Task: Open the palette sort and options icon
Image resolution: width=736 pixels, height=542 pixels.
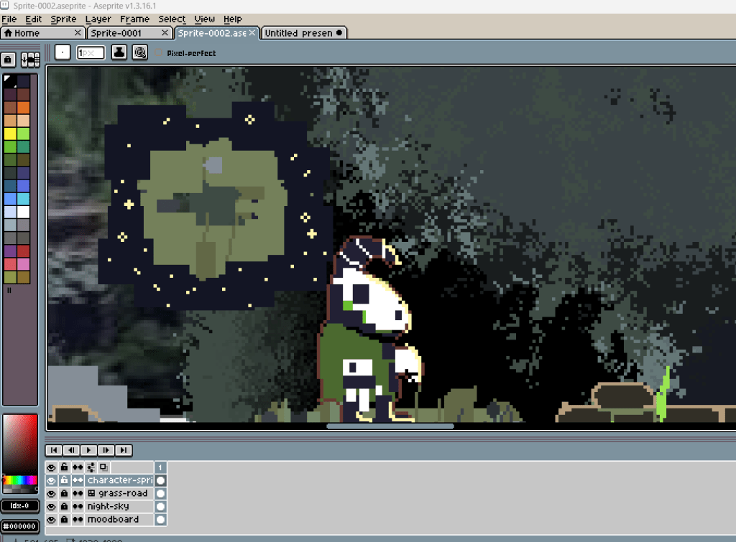Action: pyautogui.click(x=30, y=59)
